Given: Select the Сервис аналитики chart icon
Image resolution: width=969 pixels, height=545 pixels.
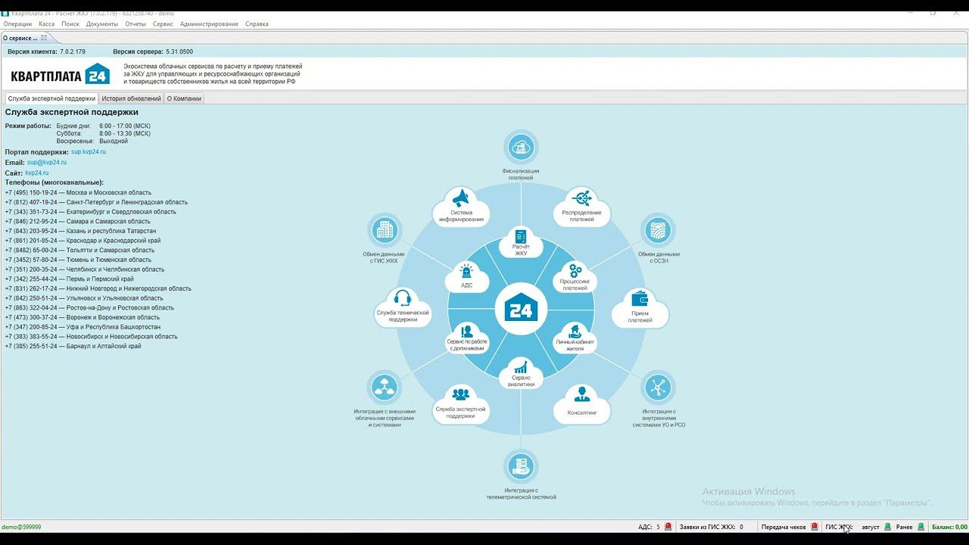Looking at the screenshot, I should pyautogui.click(x=521, y=366).
